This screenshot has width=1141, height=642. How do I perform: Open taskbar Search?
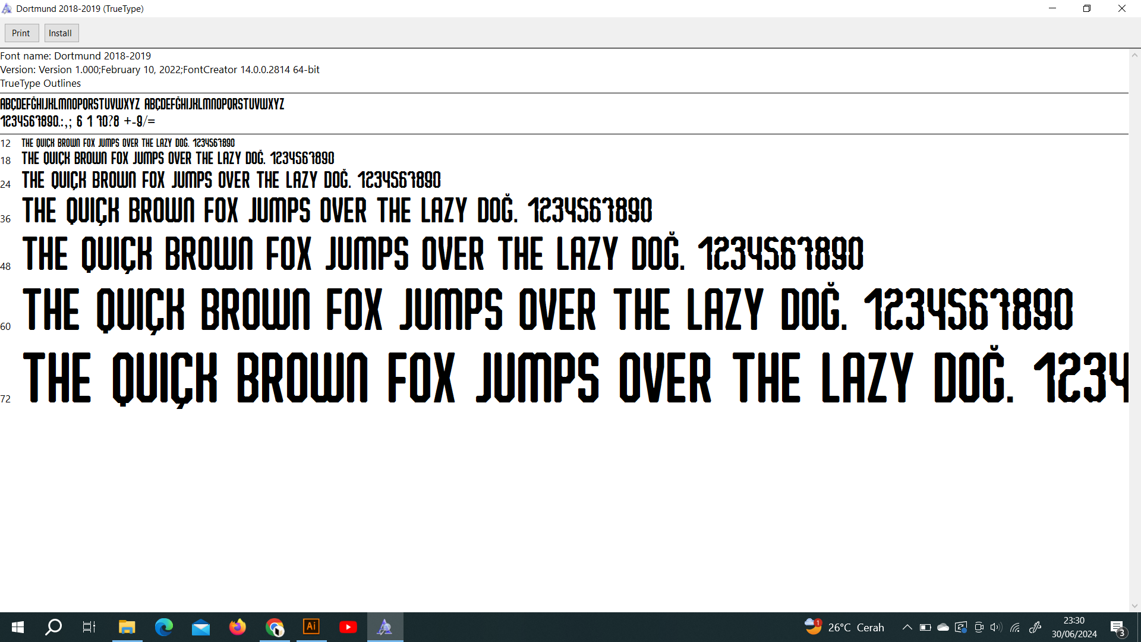(53, 627)
